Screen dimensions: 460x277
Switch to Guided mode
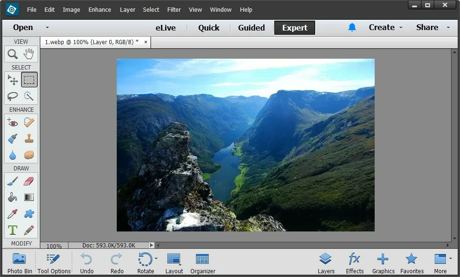pyautogui.click(x=251, y=28)
